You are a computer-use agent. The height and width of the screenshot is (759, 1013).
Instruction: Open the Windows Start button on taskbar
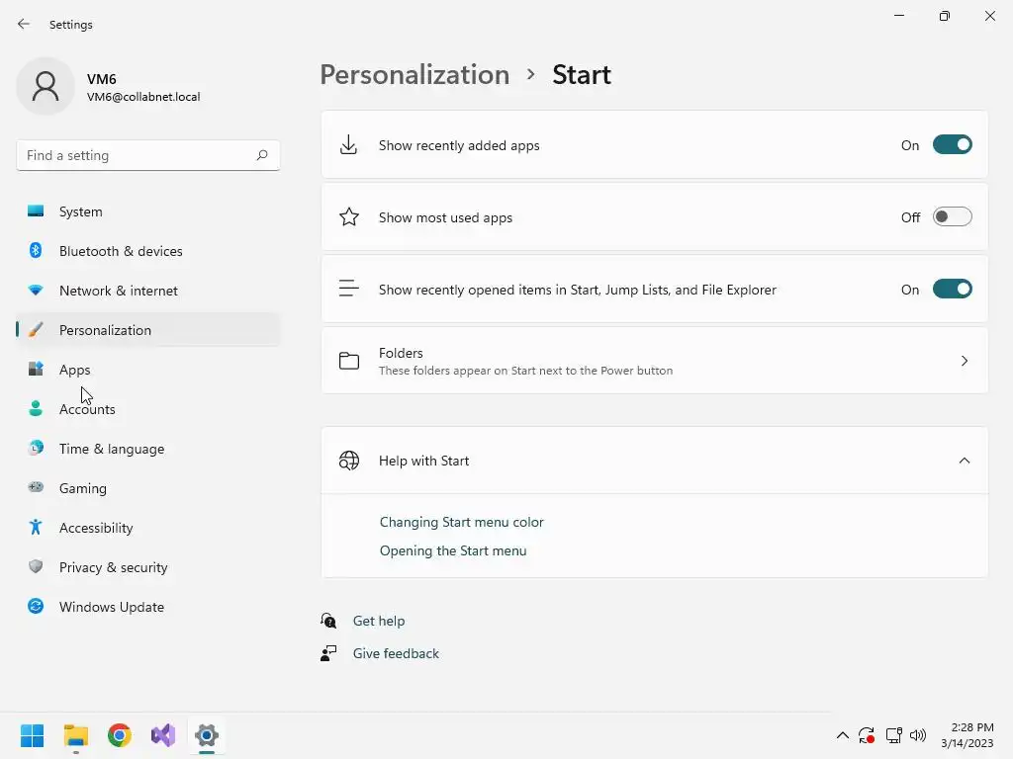pos(33,735)
